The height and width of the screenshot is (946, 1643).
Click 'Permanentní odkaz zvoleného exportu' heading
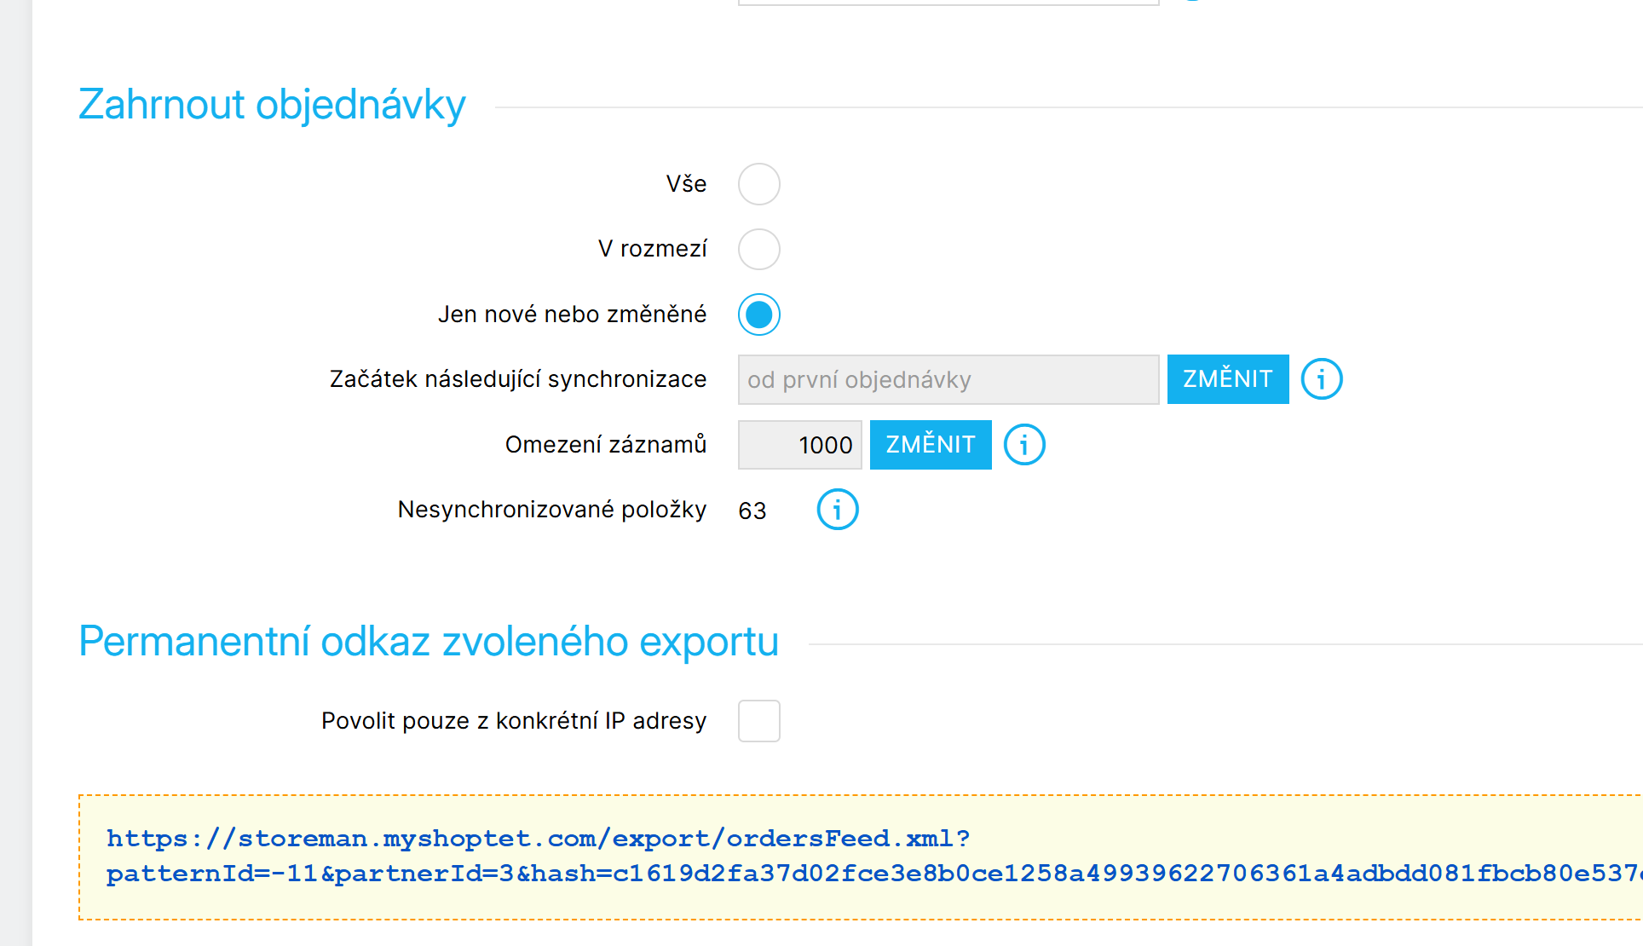(x=429, y=642)
